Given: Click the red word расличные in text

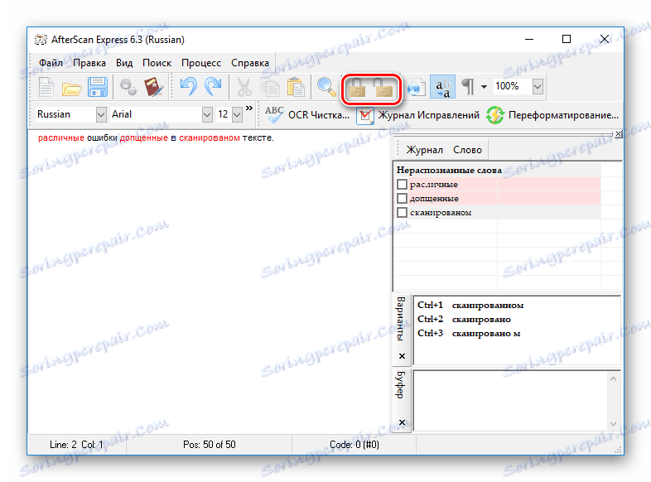Looking at the screenshot, I should [x=61, y=137].
